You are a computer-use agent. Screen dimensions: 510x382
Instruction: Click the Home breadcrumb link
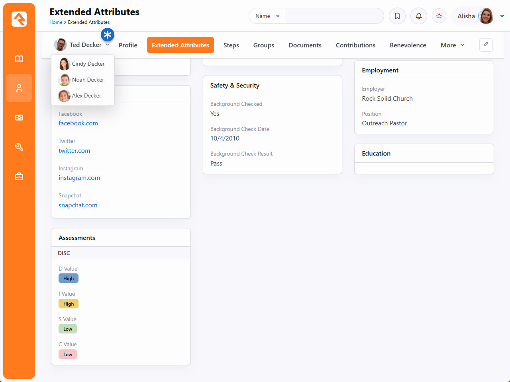[x=56, y=22]
